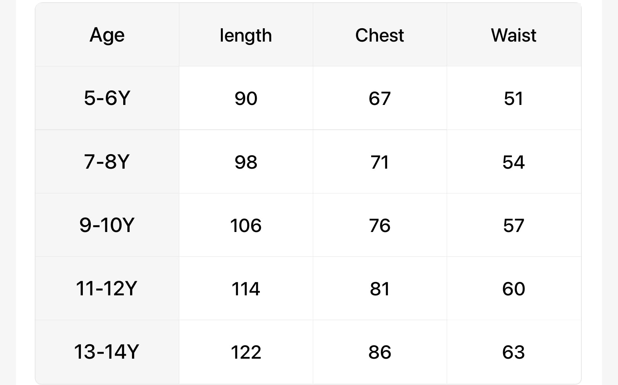Screen dimensions: 618x385
Task: Select waist value 63 in 13-14Y row
Action: (x=513, y=352)
